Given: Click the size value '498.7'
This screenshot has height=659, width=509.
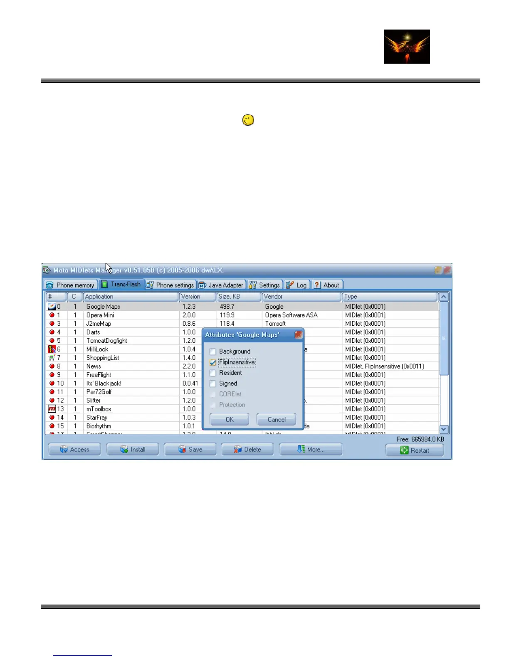Looking at the screenshot, I should [x=227, y=307].
